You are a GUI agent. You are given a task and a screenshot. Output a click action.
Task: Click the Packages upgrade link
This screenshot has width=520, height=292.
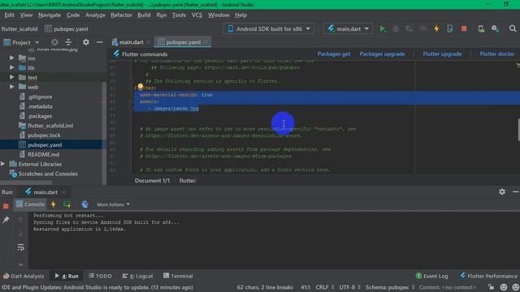pyautogui.click(x=382, y=54)
